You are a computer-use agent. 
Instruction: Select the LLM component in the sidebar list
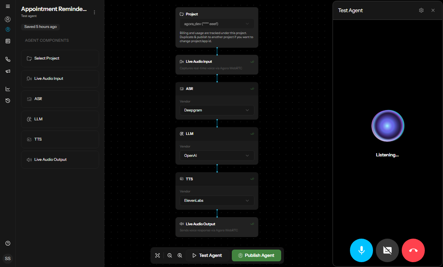(x=59, y=119)
